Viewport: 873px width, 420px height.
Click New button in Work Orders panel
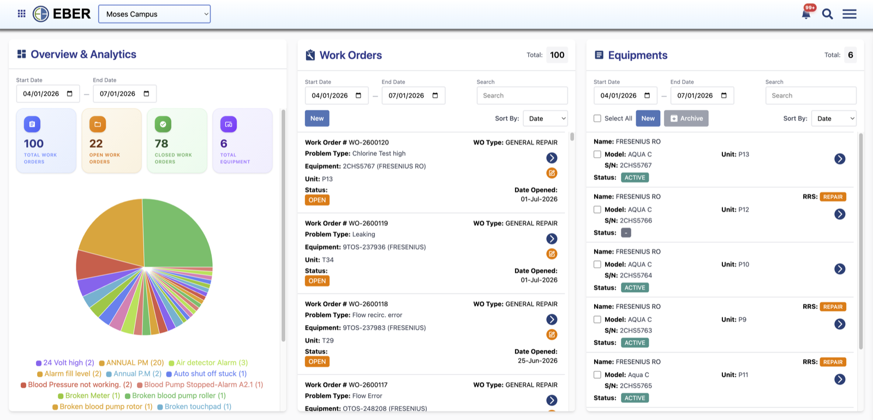point(317,118)
